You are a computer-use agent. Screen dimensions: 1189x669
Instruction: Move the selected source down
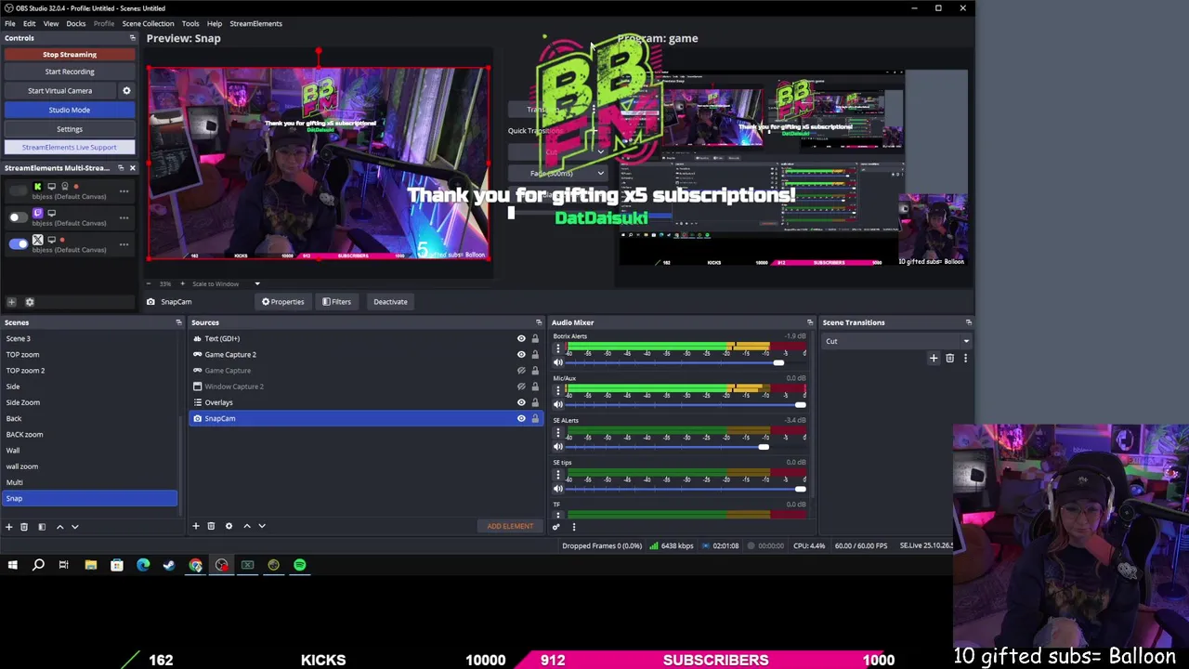pyautogui.click(x=262, y=526)
